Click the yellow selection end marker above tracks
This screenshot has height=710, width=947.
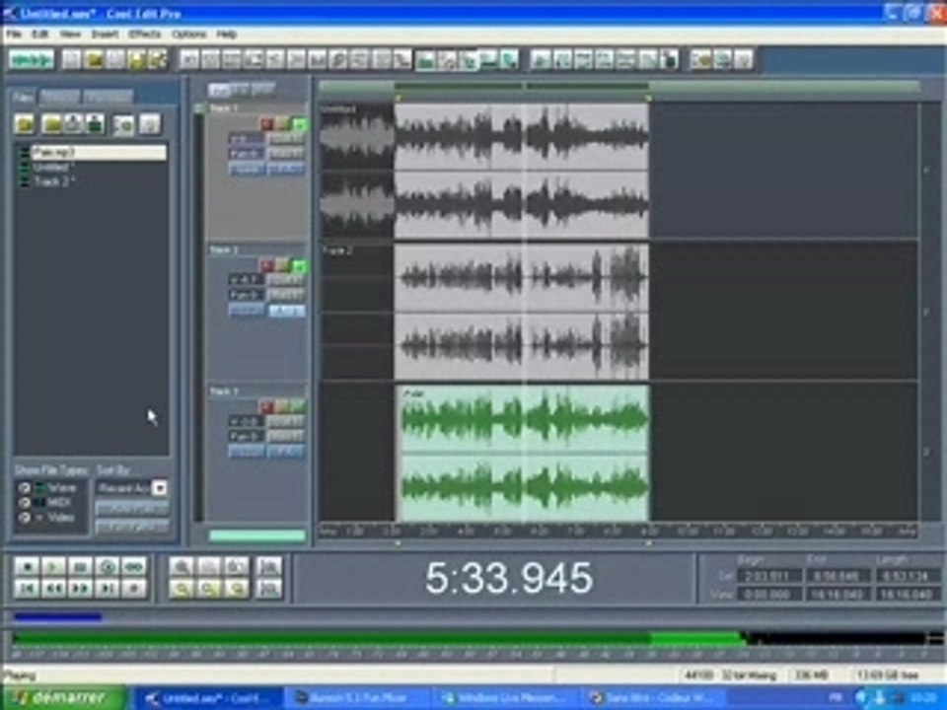click(x=649, y=98)
